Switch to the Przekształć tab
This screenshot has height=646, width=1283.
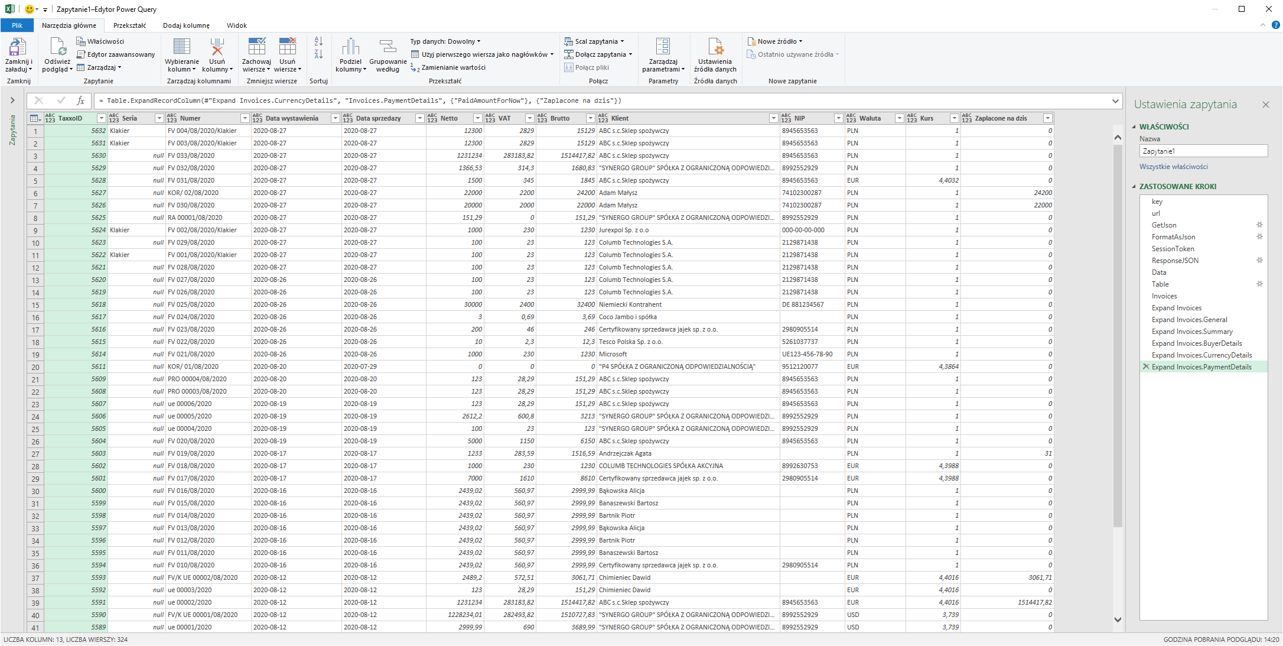pyautogui.click(x=129, y=25)
